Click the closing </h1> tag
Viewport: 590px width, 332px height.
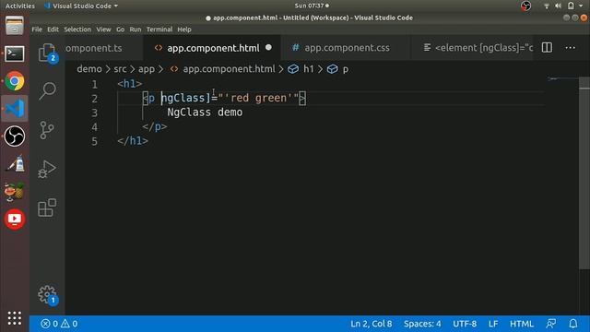click(133, 141)
